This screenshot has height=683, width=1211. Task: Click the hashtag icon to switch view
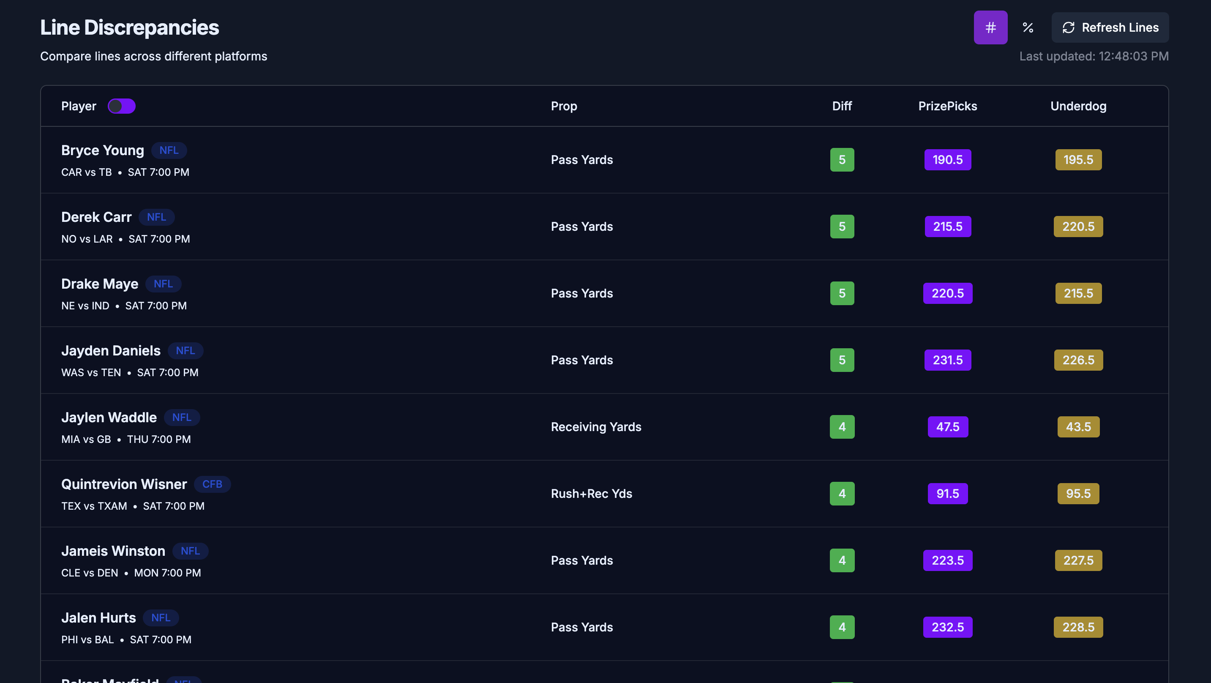click(990, 27)
